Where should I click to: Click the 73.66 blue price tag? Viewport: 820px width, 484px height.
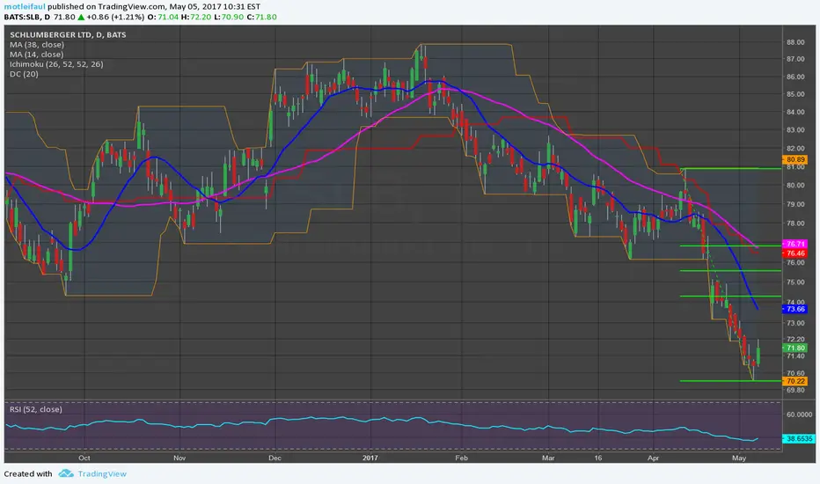[x=794, y=309]
